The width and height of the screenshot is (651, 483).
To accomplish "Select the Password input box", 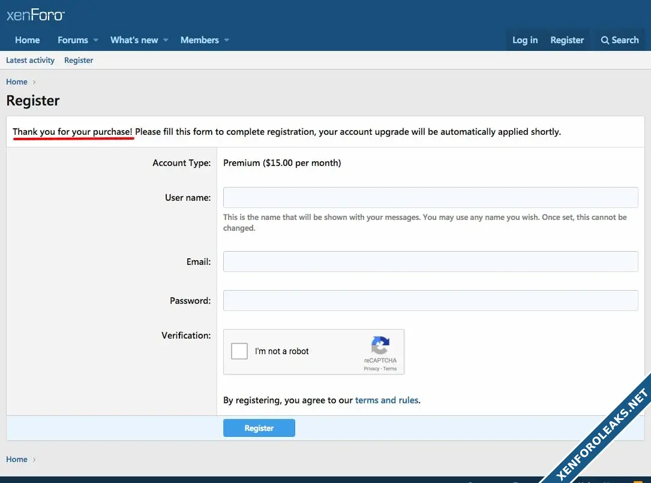I will pyautogui.click(x=430, y=301).
